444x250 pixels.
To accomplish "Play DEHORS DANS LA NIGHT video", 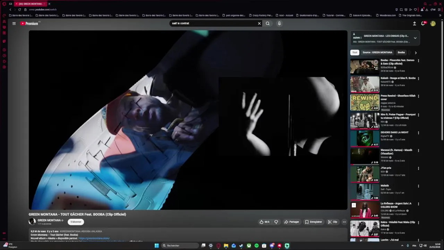I will point(365,139).
